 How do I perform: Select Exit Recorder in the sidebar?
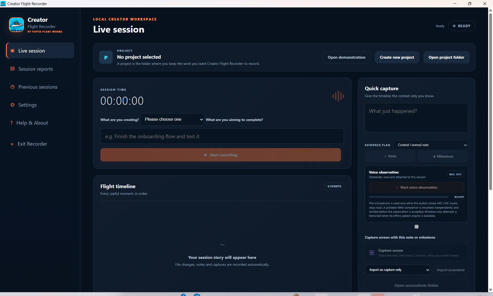coord(40,144)
